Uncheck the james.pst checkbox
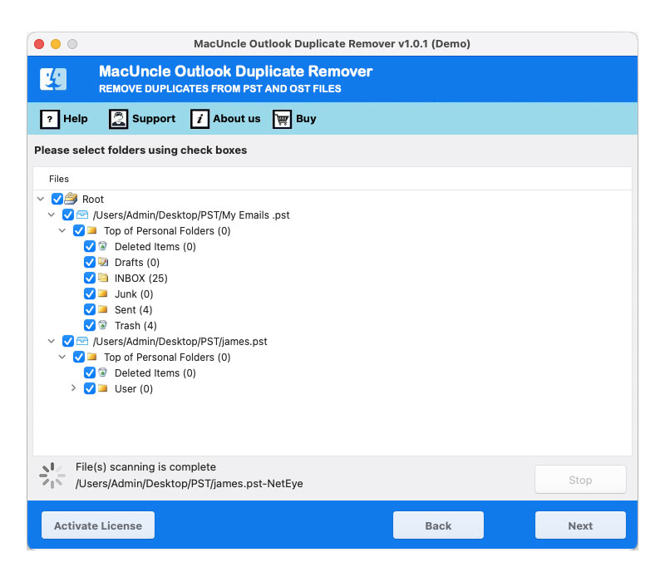665x582 pixels. (68, 341)
